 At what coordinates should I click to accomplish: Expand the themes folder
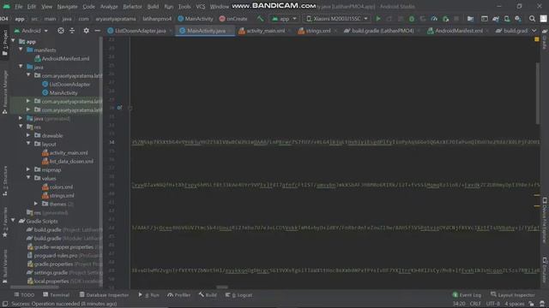(36, 204)
